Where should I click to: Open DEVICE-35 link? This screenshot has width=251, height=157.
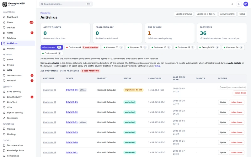[x=72, y=90]
